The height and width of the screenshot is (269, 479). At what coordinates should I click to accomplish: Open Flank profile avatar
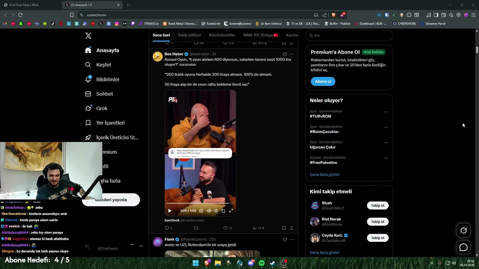click(158, 242)
